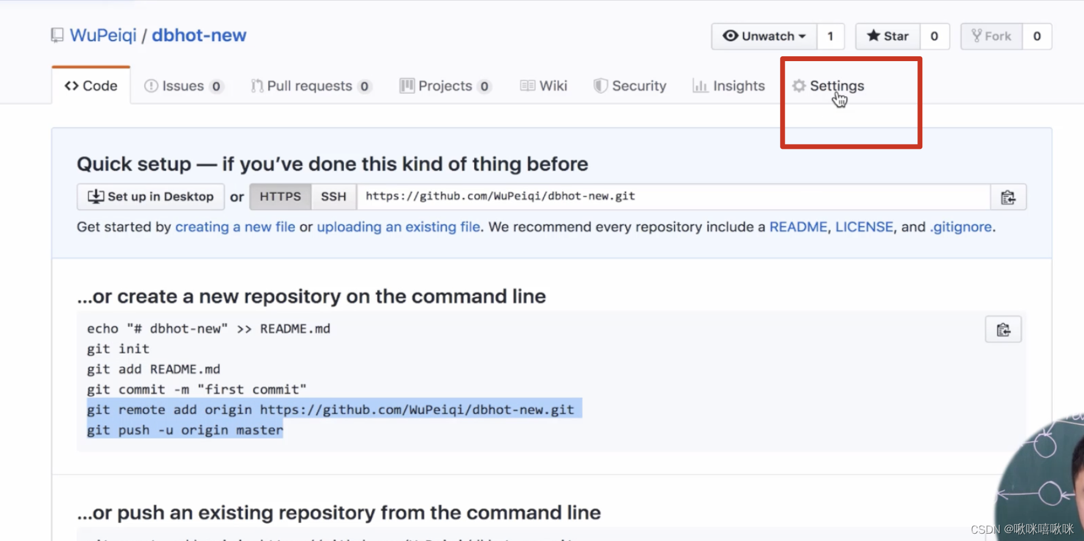Image resolution: width=1084 pixels, height=541 pixels.
Task: Open the dbhot-new repository link
Action: tap(199, 35)
